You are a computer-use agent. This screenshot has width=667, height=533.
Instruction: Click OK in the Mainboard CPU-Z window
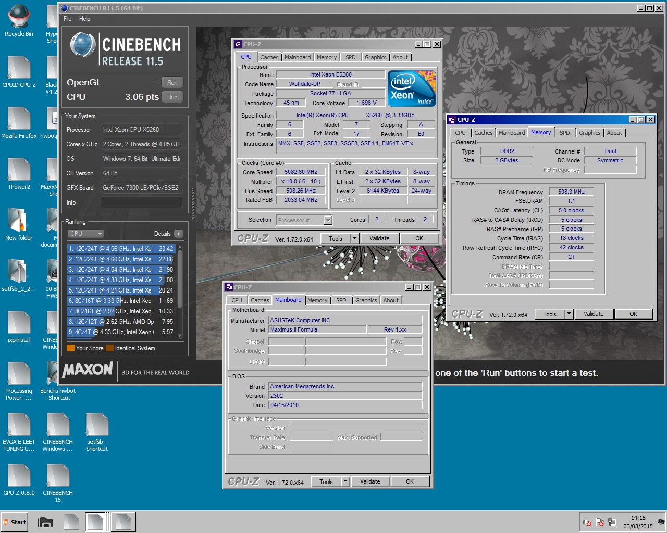(410, 481)
